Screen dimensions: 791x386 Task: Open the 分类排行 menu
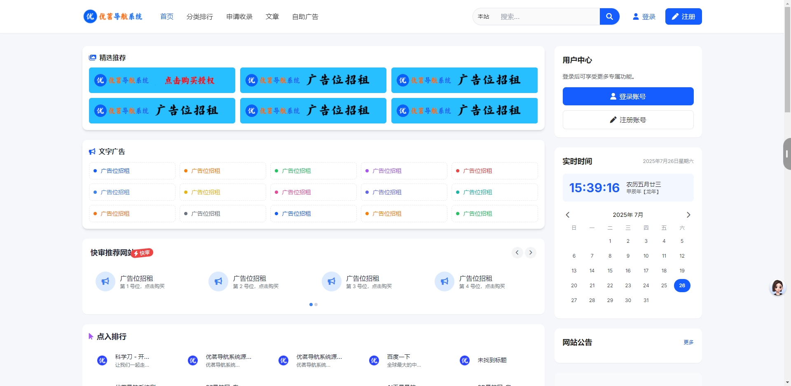pyautogui.click(x=199, y=16)
